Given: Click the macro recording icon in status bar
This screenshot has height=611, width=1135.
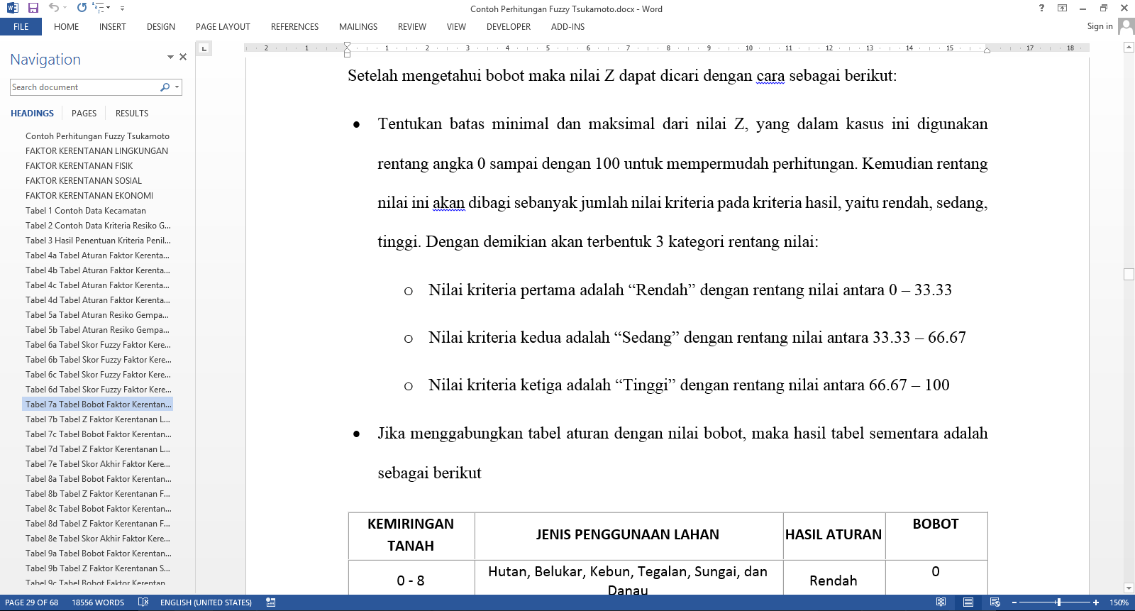Looking at the screenshot, I should point(270,602).
